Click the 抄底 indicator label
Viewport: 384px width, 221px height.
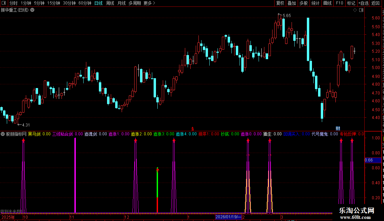[x=230, y=134]
